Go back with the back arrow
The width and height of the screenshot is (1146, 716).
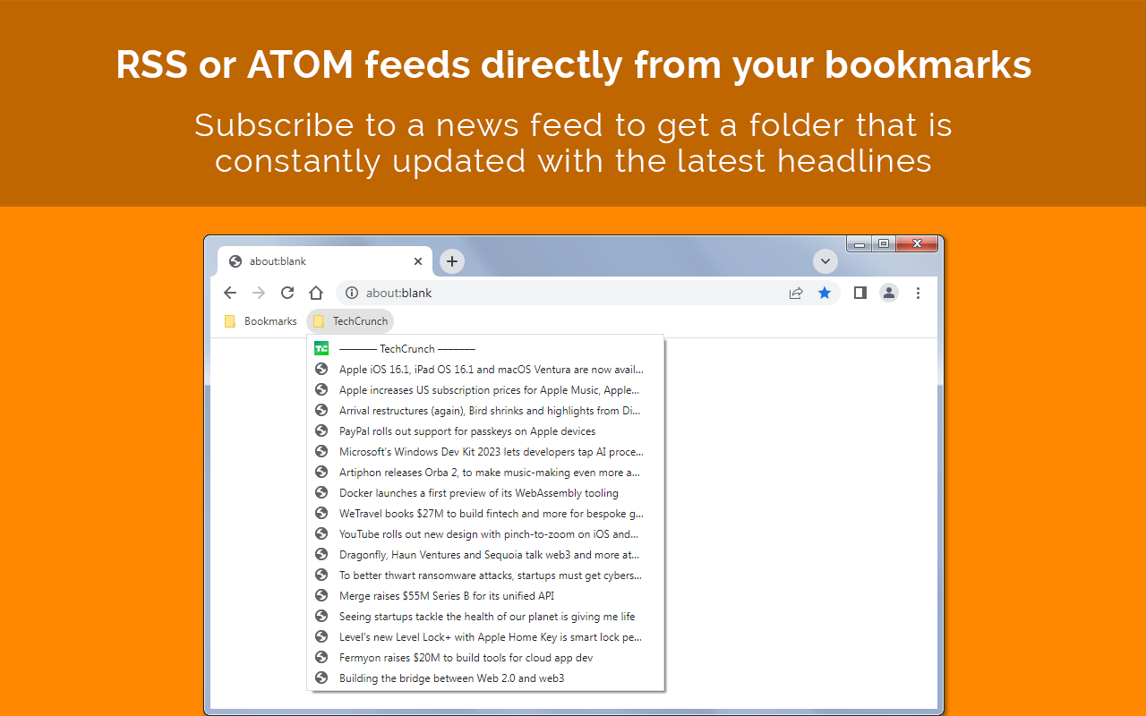click(230, 293)
